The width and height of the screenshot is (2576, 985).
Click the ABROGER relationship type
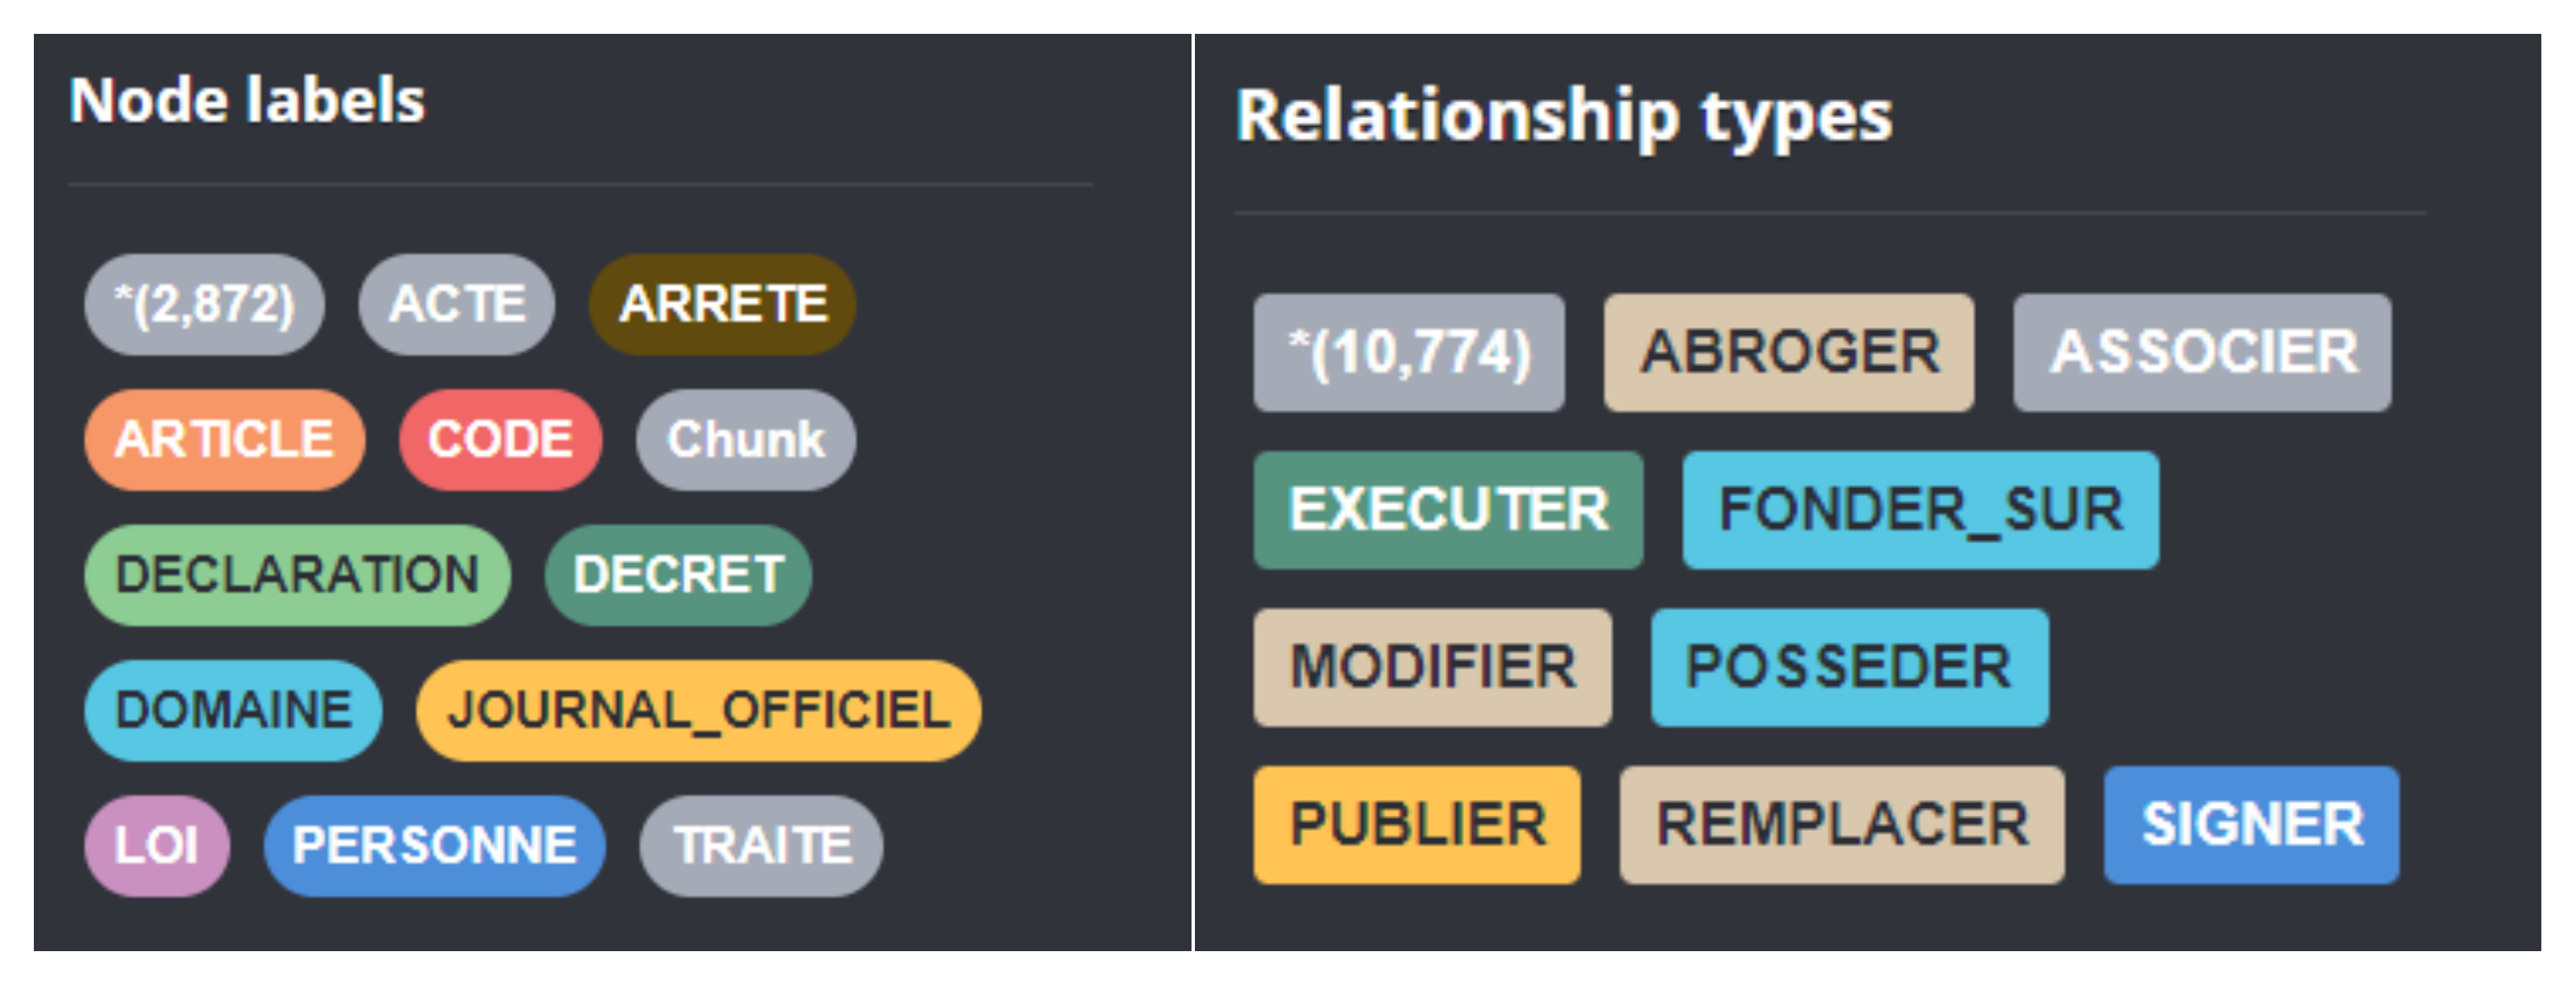pos(1788,352)
